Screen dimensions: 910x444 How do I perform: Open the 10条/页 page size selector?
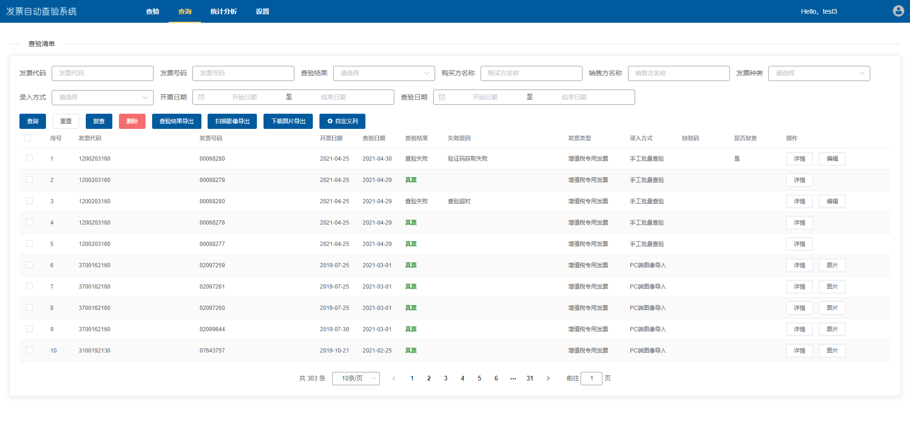point(355,379)
